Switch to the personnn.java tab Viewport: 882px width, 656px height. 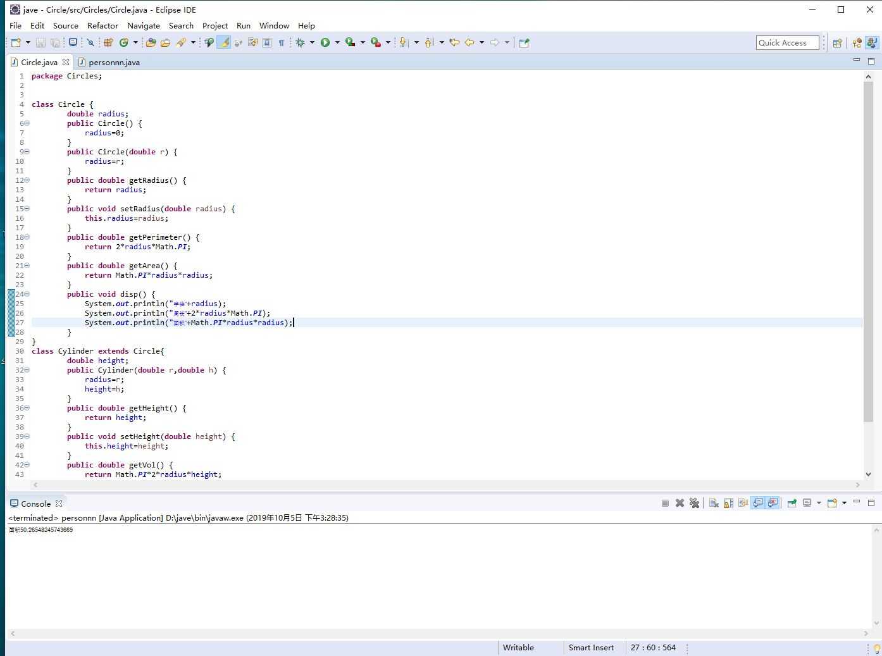click(x=109, y=62)
